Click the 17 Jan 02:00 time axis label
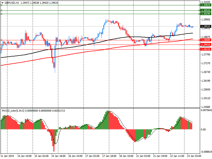The image size is (212, 159). 92,156
